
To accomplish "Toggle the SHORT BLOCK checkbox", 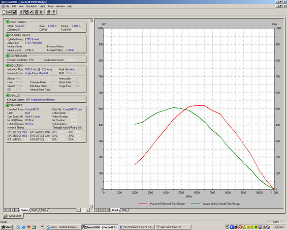I will point(7,22).
